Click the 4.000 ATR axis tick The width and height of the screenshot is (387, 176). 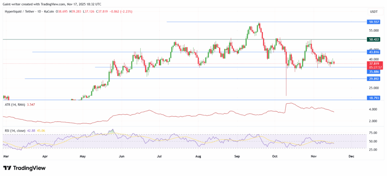click(x=373, y=109)
